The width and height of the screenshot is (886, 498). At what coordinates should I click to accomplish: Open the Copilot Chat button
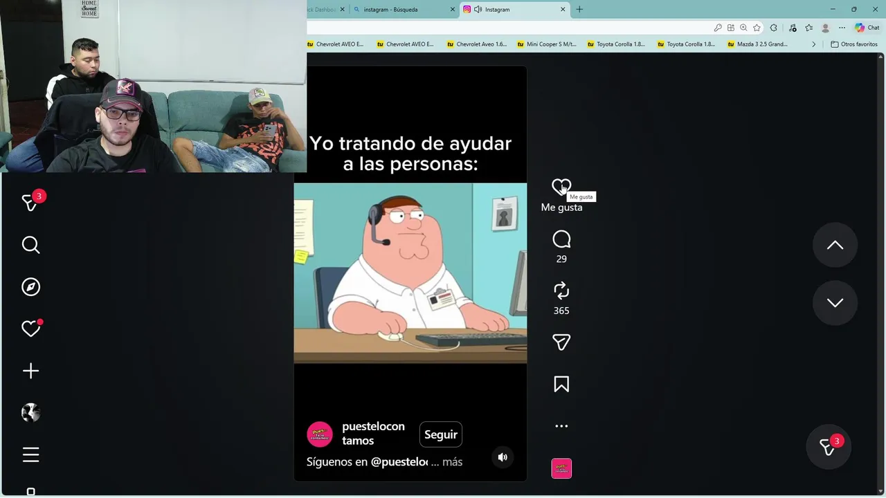[x=867, y=28]
